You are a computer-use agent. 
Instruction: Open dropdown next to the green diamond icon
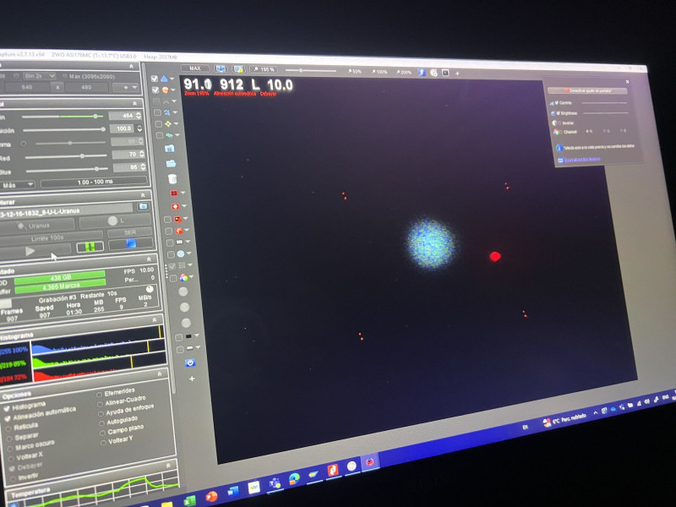click(176, 124)
